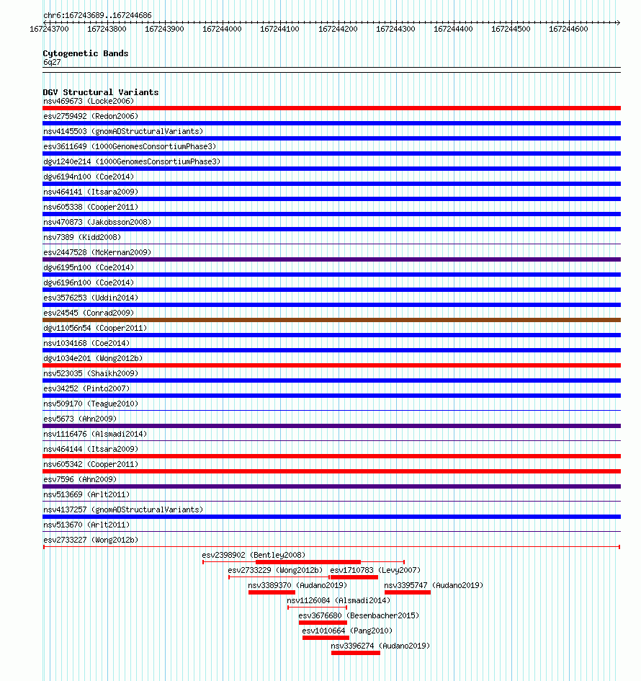Select nsv7389 (Kidd2008) label
Screen dimensions: 641x681
[x=82, y=238]
